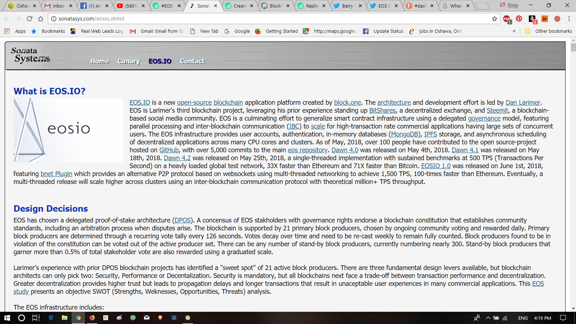Follow the bnet Plugin link
576x324 pixels.
[57, 174]
